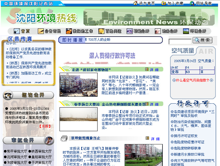Viewport: 220px width, 166px height.
Task: Click the crowd icon beside 职能公开
Action: tap(129, 31)
